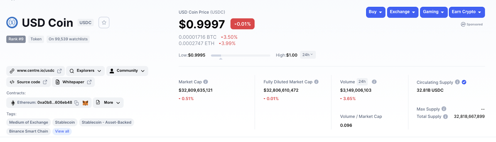This screenshot has width=496, height=142.
Task: Open the Whitepaper link
Action: pos(73,82)
